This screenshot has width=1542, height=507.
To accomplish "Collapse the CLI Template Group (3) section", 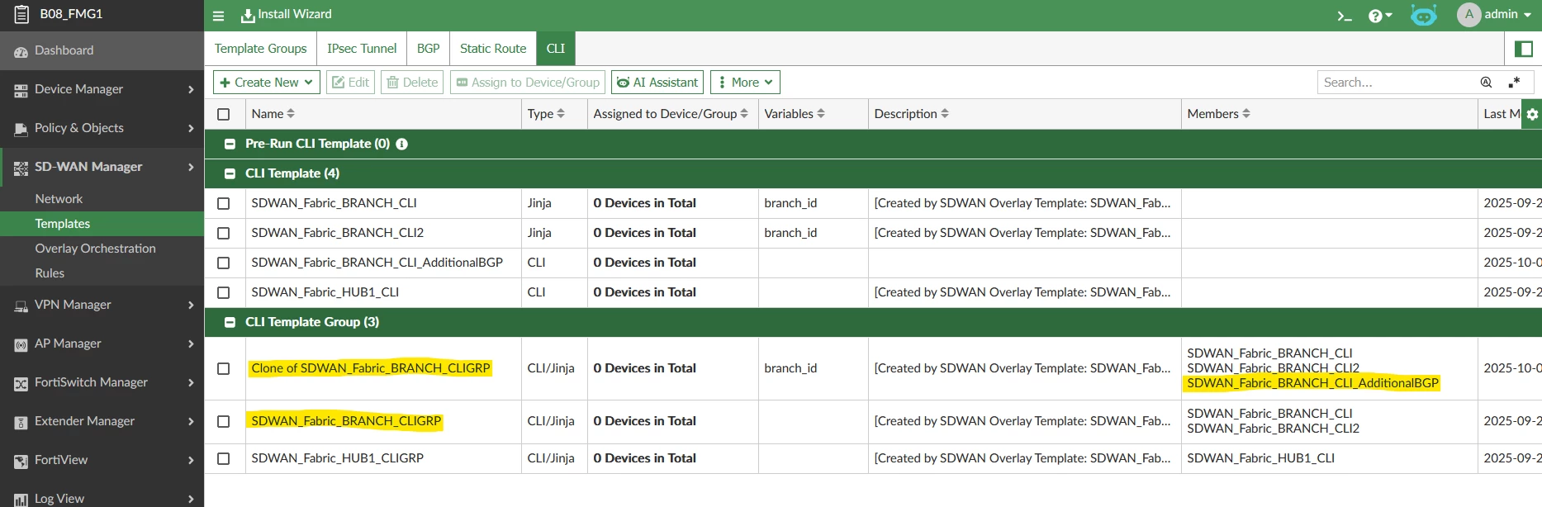I will (230, 322).
